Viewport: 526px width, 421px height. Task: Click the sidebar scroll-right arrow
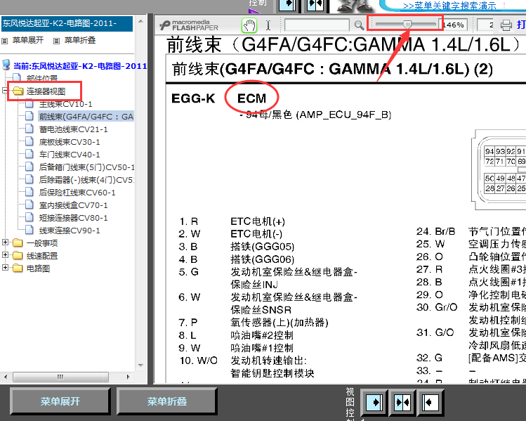tap(128, 377)
